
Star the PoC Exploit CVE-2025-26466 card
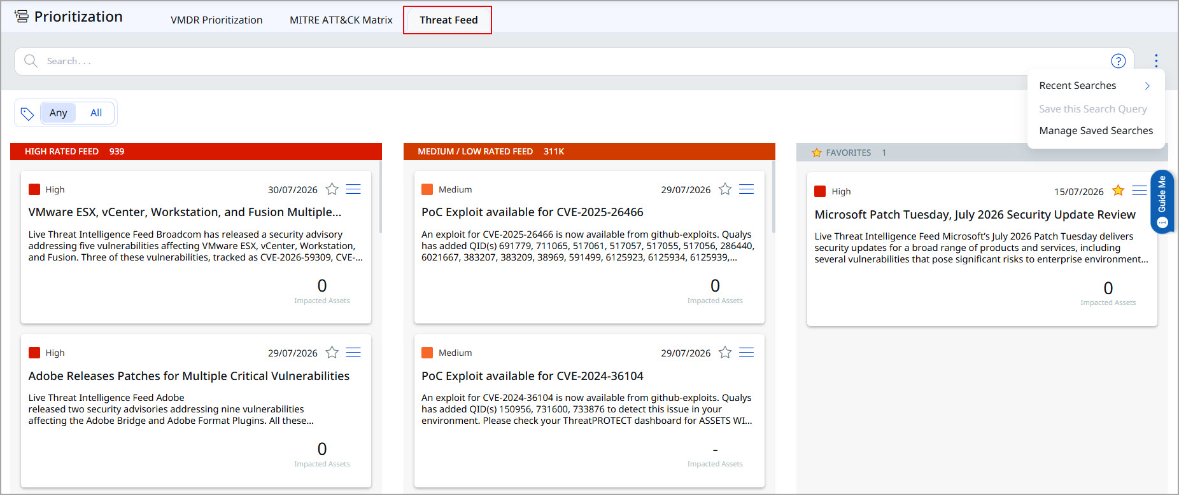(725, 189)
